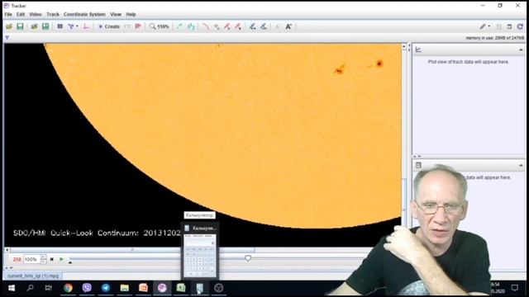Click the Create track button
The image size is (529, 297).
point(108,26)
